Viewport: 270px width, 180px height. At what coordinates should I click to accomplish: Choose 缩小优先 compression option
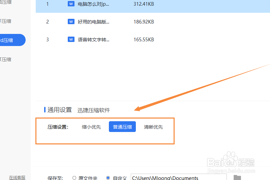(x=91, y=127)
